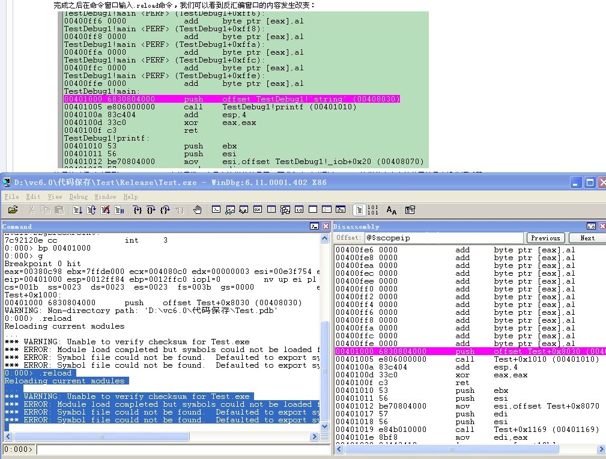The image size is (606, 459).
Task: Close the Command panel
Action: coord(326,226)
